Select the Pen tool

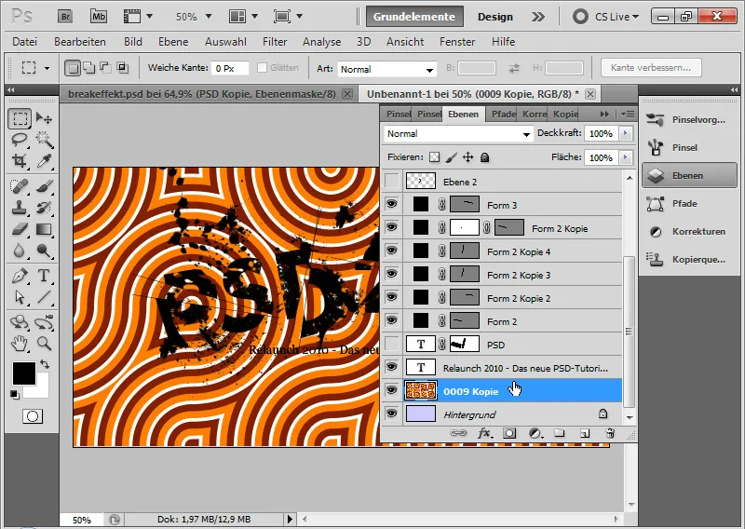[20, 276]
